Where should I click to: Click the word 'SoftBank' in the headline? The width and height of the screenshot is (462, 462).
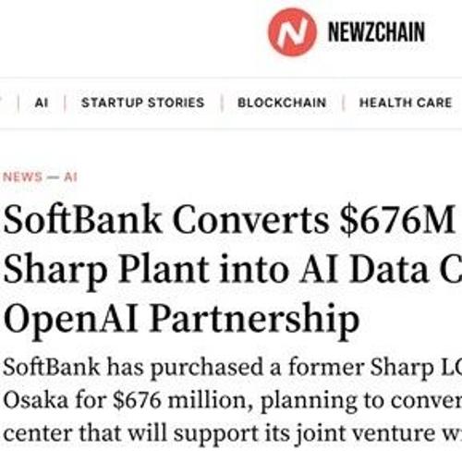(82, 219)
